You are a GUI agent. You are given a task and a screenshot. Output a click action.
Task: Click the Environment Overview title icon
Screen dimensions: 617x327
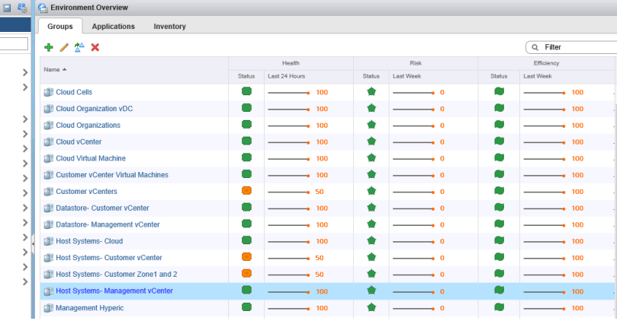click(x=43, y=8)
